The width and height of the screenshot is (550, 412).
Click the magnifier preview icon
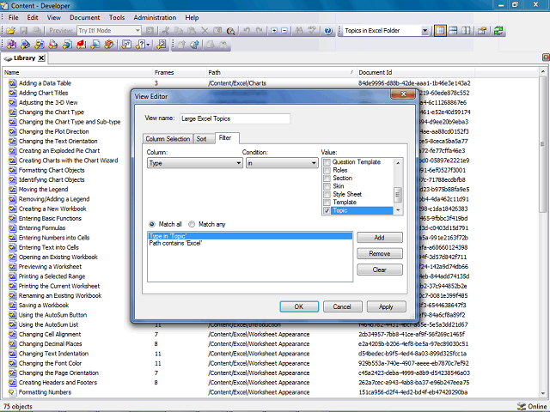230,31
